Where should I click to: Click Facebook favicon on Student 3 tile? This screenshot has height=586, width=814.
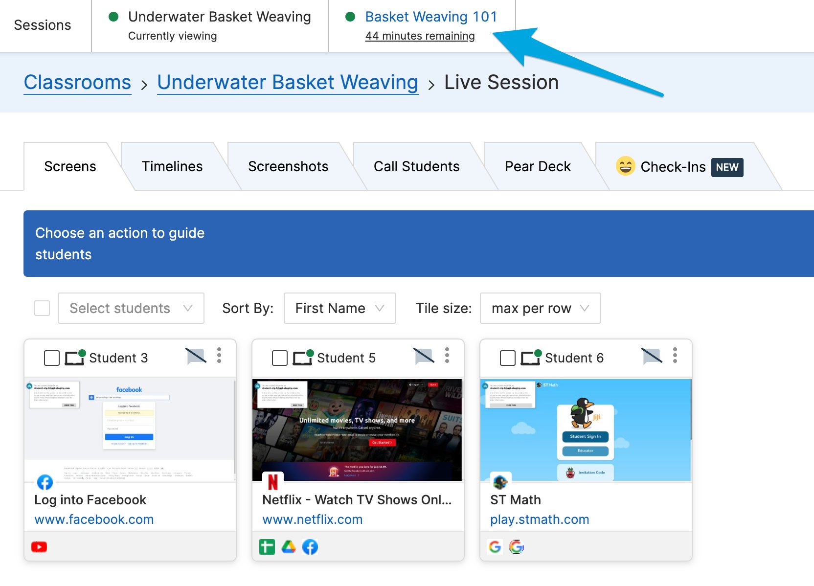[45, 482]
